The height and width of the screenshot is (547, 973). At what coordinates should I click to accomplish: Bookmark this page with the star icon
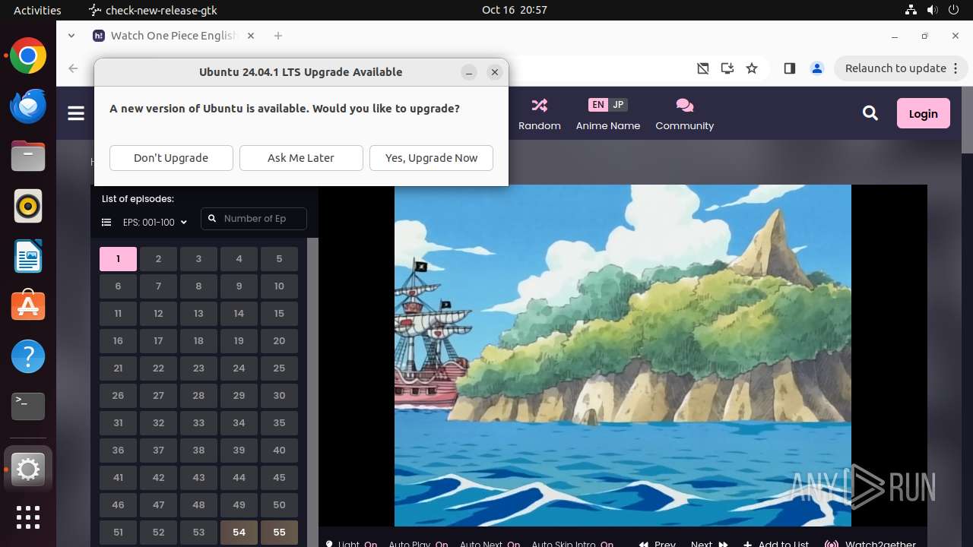[752, 68]
